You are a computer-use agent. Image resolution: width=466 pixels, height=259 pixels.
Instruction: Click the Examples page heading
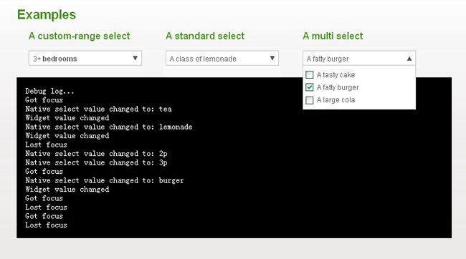coord(47,14)
